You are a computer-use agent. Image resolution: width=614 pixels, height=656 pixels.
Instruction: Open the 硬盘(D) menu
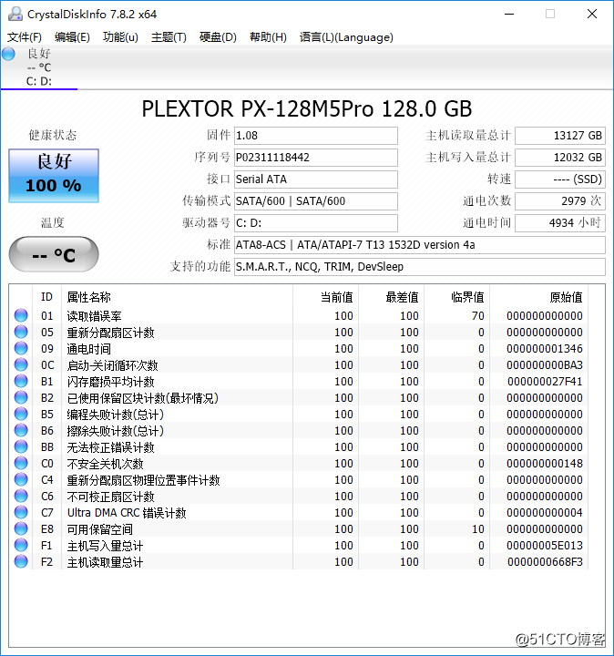point(218,37)
